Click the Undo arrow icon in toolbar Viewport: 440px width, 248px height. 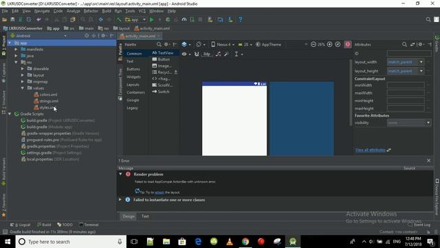(x=38, y=20)
